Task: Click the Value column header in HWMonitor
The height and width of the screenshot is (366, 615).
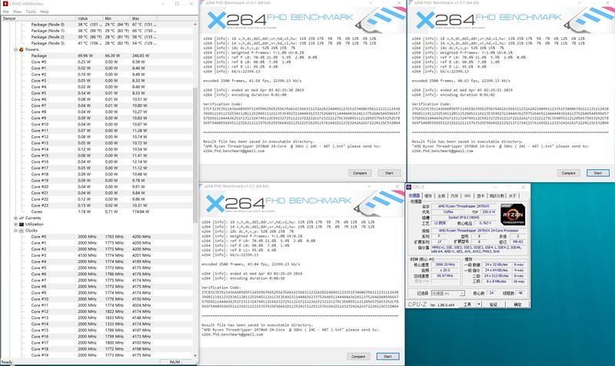Action: [x=89, y=18]
